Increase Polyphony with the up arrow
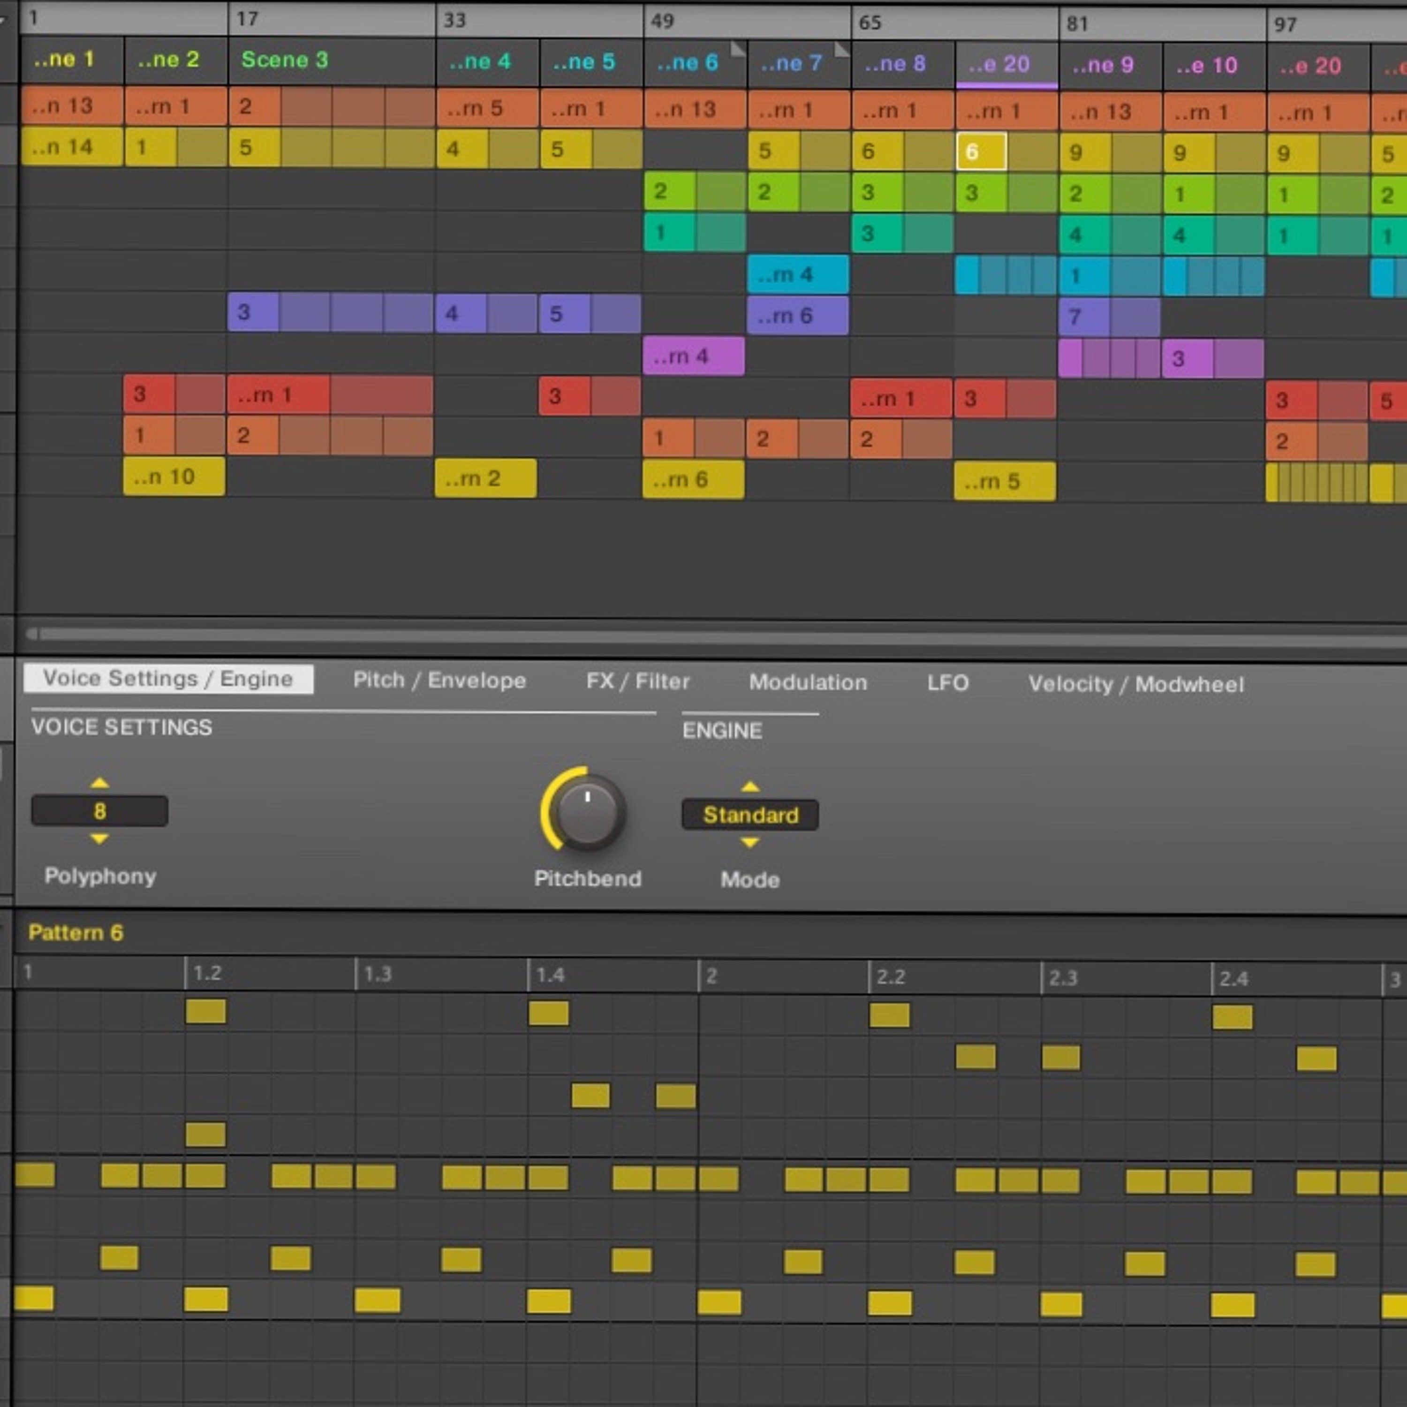The height and width of the screenshot is (1407, 1407). (x=100, y=783)
